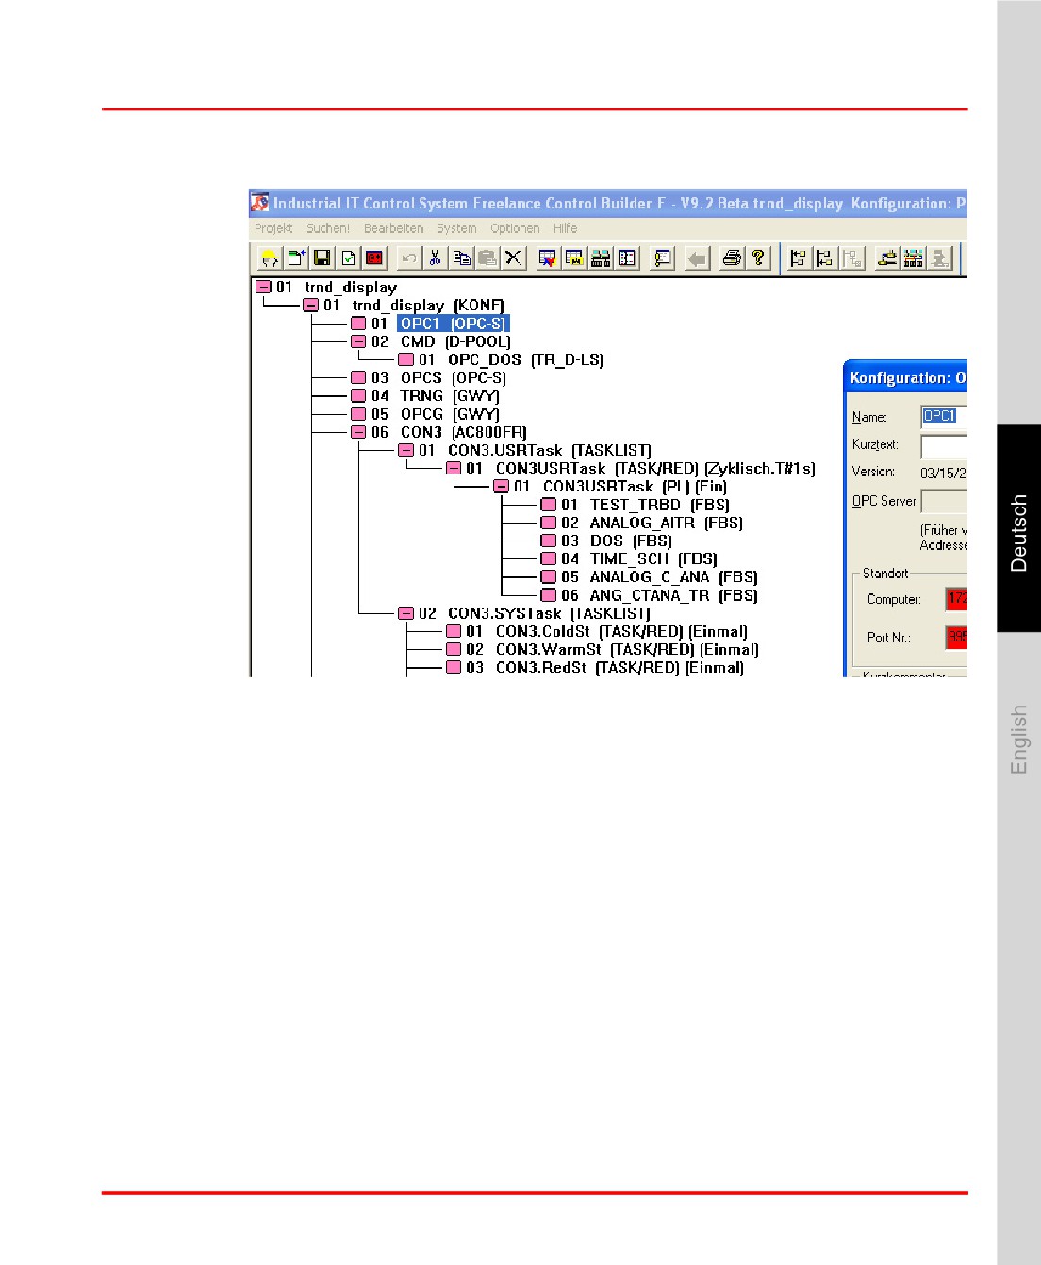Click the grey back arrow icon
Viewport: 1041px width, 1265px height.
click(697, 258)
